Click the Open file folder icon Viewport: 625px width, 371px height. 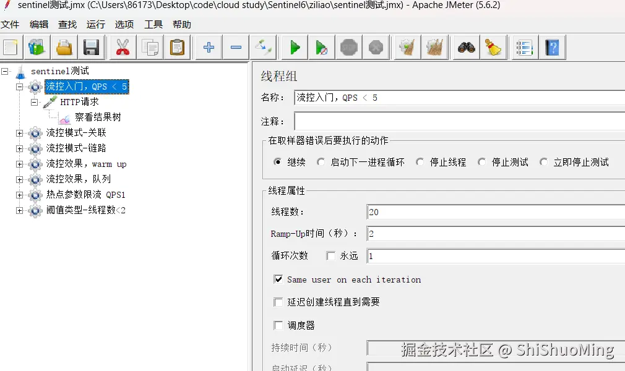click(x=64, y=48)
